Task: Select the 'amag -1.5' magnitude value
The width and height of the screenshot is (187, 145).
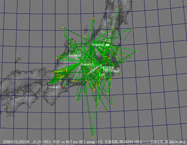Action: click(94, 142)
